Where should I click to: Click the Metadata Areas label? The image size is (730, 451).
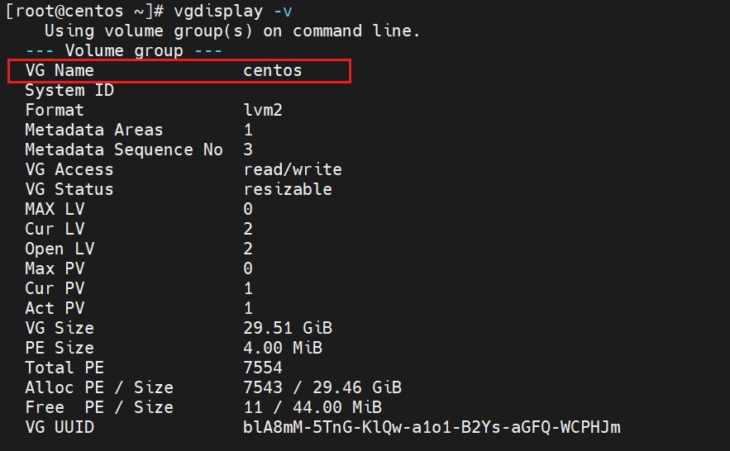point(94,130)
